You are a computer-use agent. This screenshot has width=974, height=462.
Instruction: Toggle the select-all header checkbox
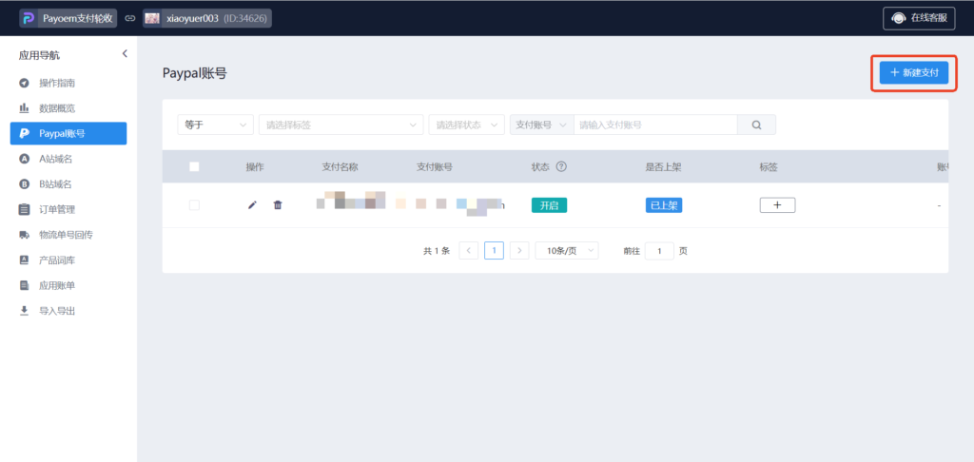point(194,166)
